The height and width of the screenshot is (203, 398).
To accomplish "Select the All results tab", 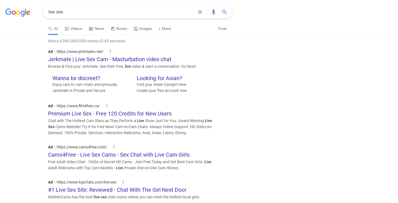I will pyautogui.click(x=53, y=29).
